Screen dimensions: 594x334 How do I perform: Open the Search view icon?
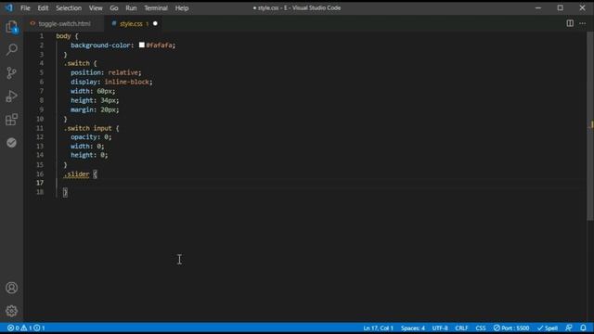click(11, 49)
